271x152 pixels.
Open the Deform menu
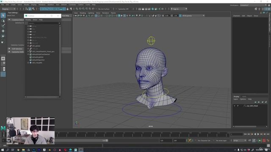(x=64, y=5)
